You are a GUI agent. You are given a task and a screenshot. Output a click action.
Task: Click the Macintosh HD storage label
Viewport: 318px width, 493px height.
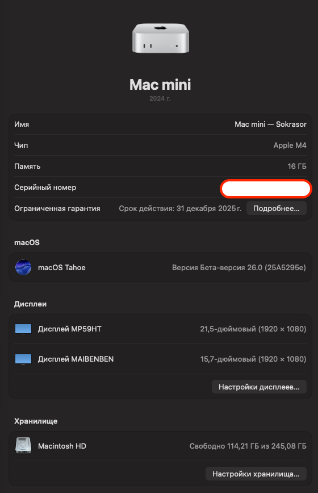pyautogui.click(x=62, y=446)
